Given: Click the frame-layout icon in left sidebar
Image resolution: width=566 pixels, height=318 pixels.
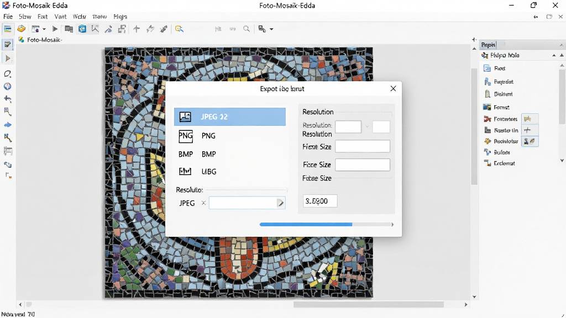Looking at the screenshot, I should 8,151.
